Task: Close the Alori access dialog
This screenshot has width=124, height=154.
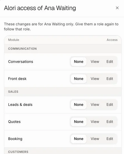Action: point(117,8)
